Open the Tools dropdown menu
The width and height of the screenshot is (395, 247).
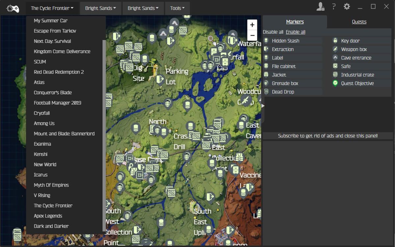pos(177,8)
